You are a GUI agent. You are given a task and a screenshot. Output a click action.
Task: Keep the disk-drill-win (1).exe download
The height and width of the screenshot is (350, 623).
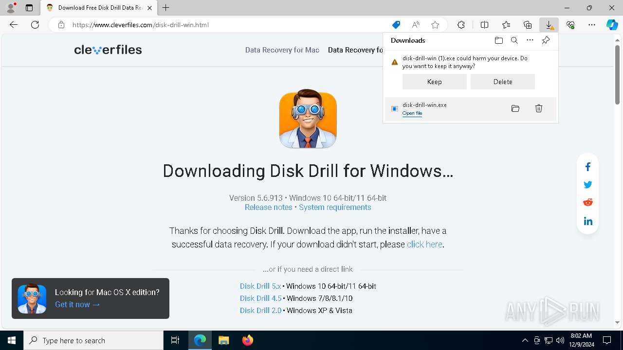click(x=434, y=82)
